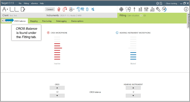The image size is (190, 102).
Task: Click the Bluetooth headset icon
Action: [164, 9]
